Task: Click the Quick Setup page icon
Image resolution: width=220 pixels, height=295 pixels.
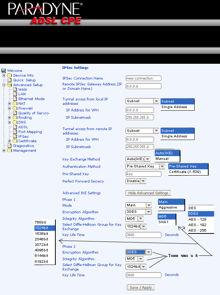Action: pos(10,80)
